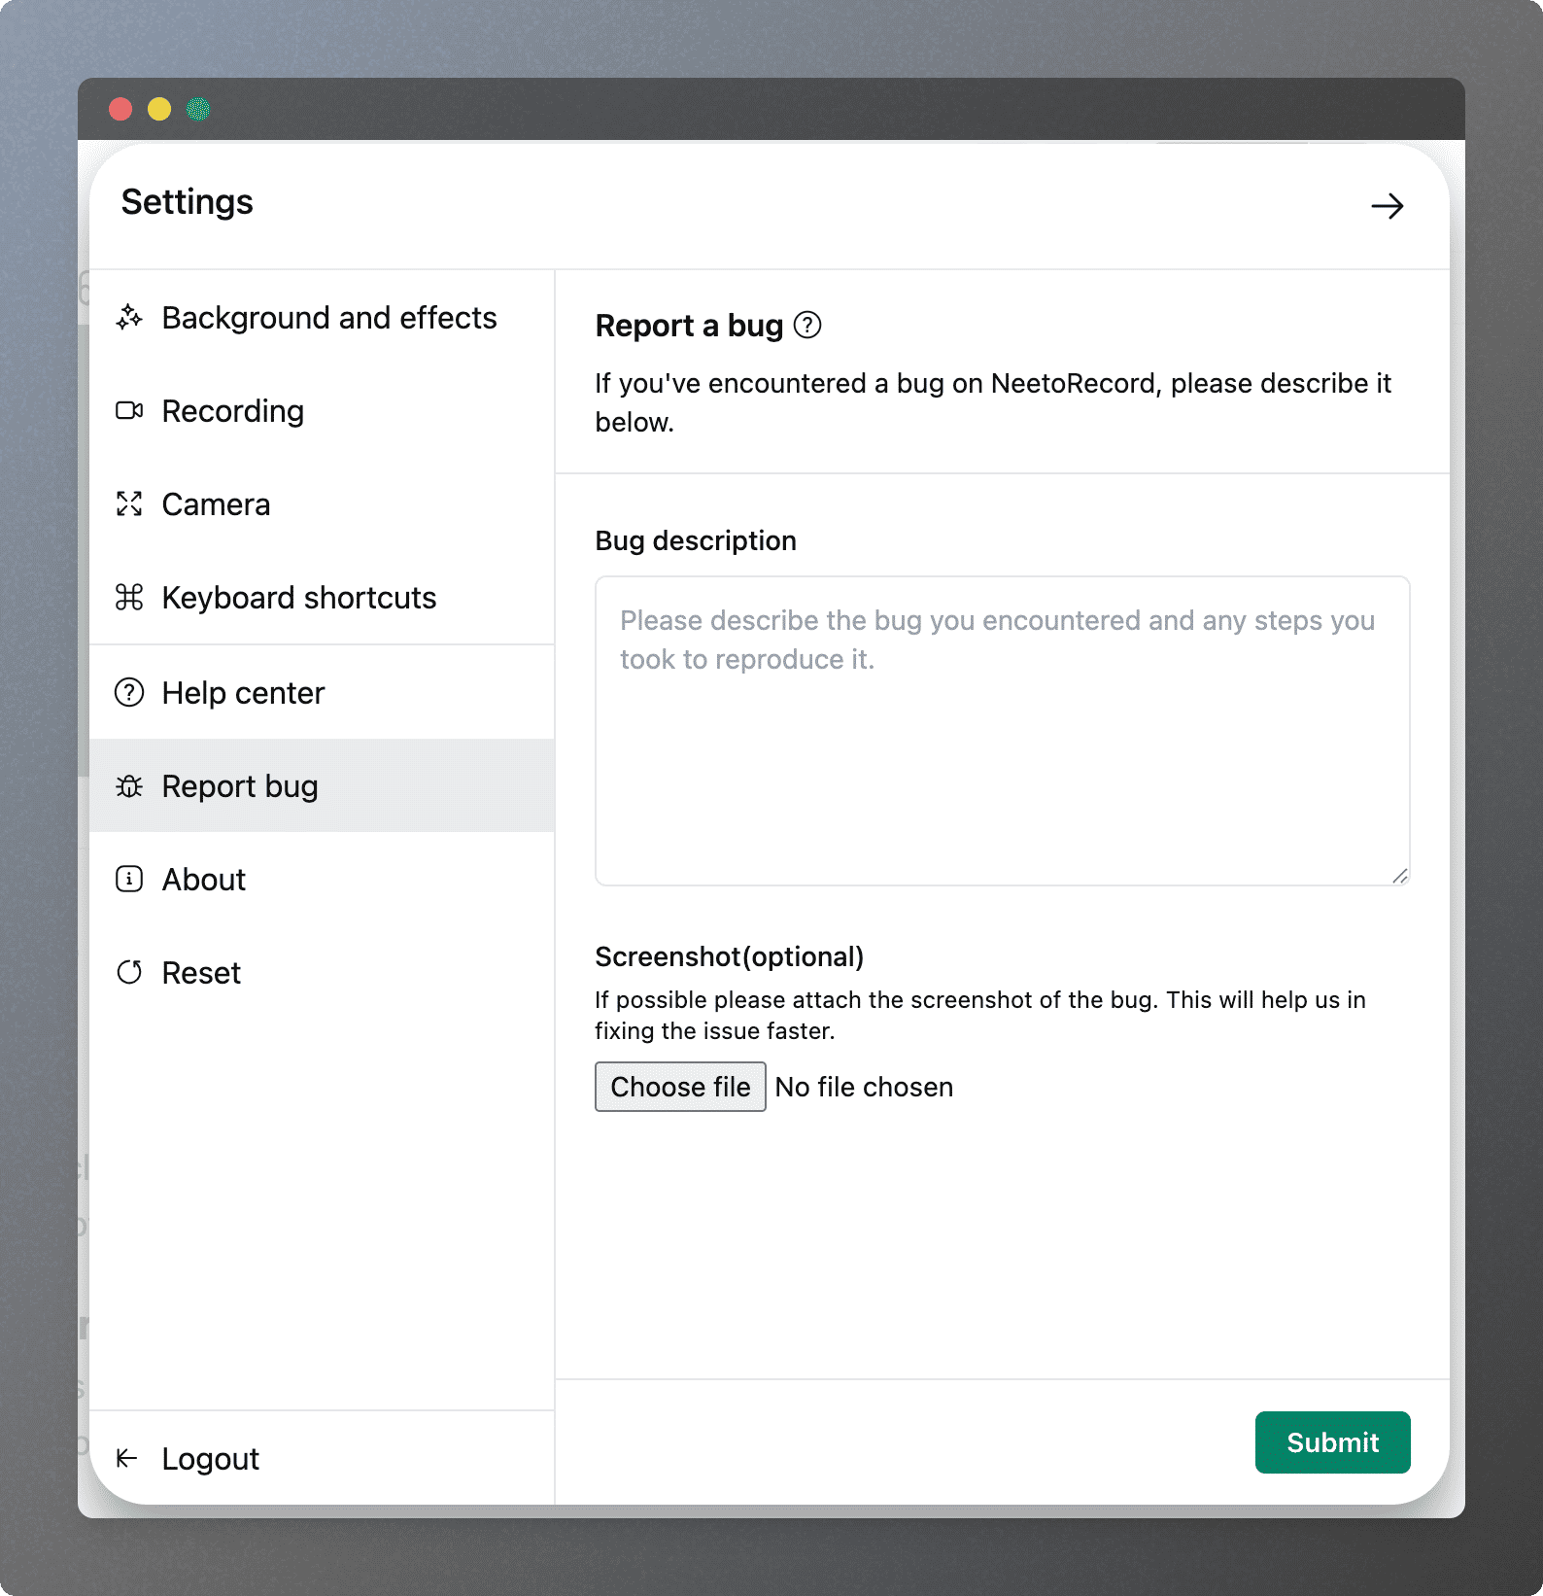Image resolution: width=1543 pixels, height=1596 pixels.
Task: Close settings with the right arrow
Action: [x=1387, y=206]
